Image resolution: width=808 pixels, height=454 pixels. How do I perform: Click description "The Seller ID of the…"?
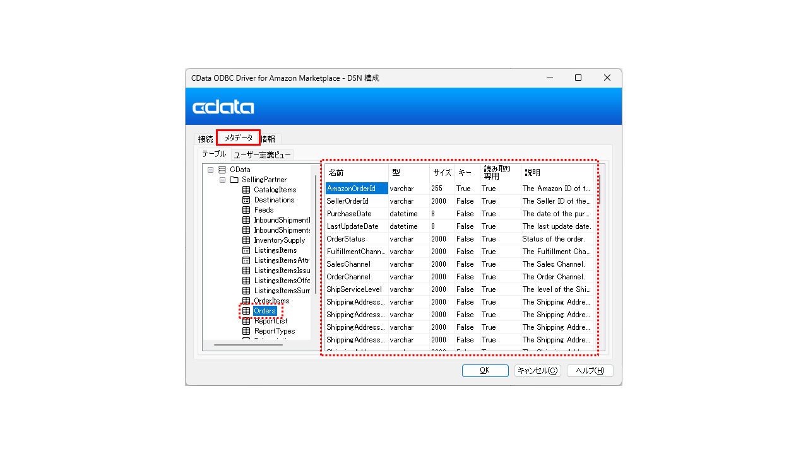[556, 201]
